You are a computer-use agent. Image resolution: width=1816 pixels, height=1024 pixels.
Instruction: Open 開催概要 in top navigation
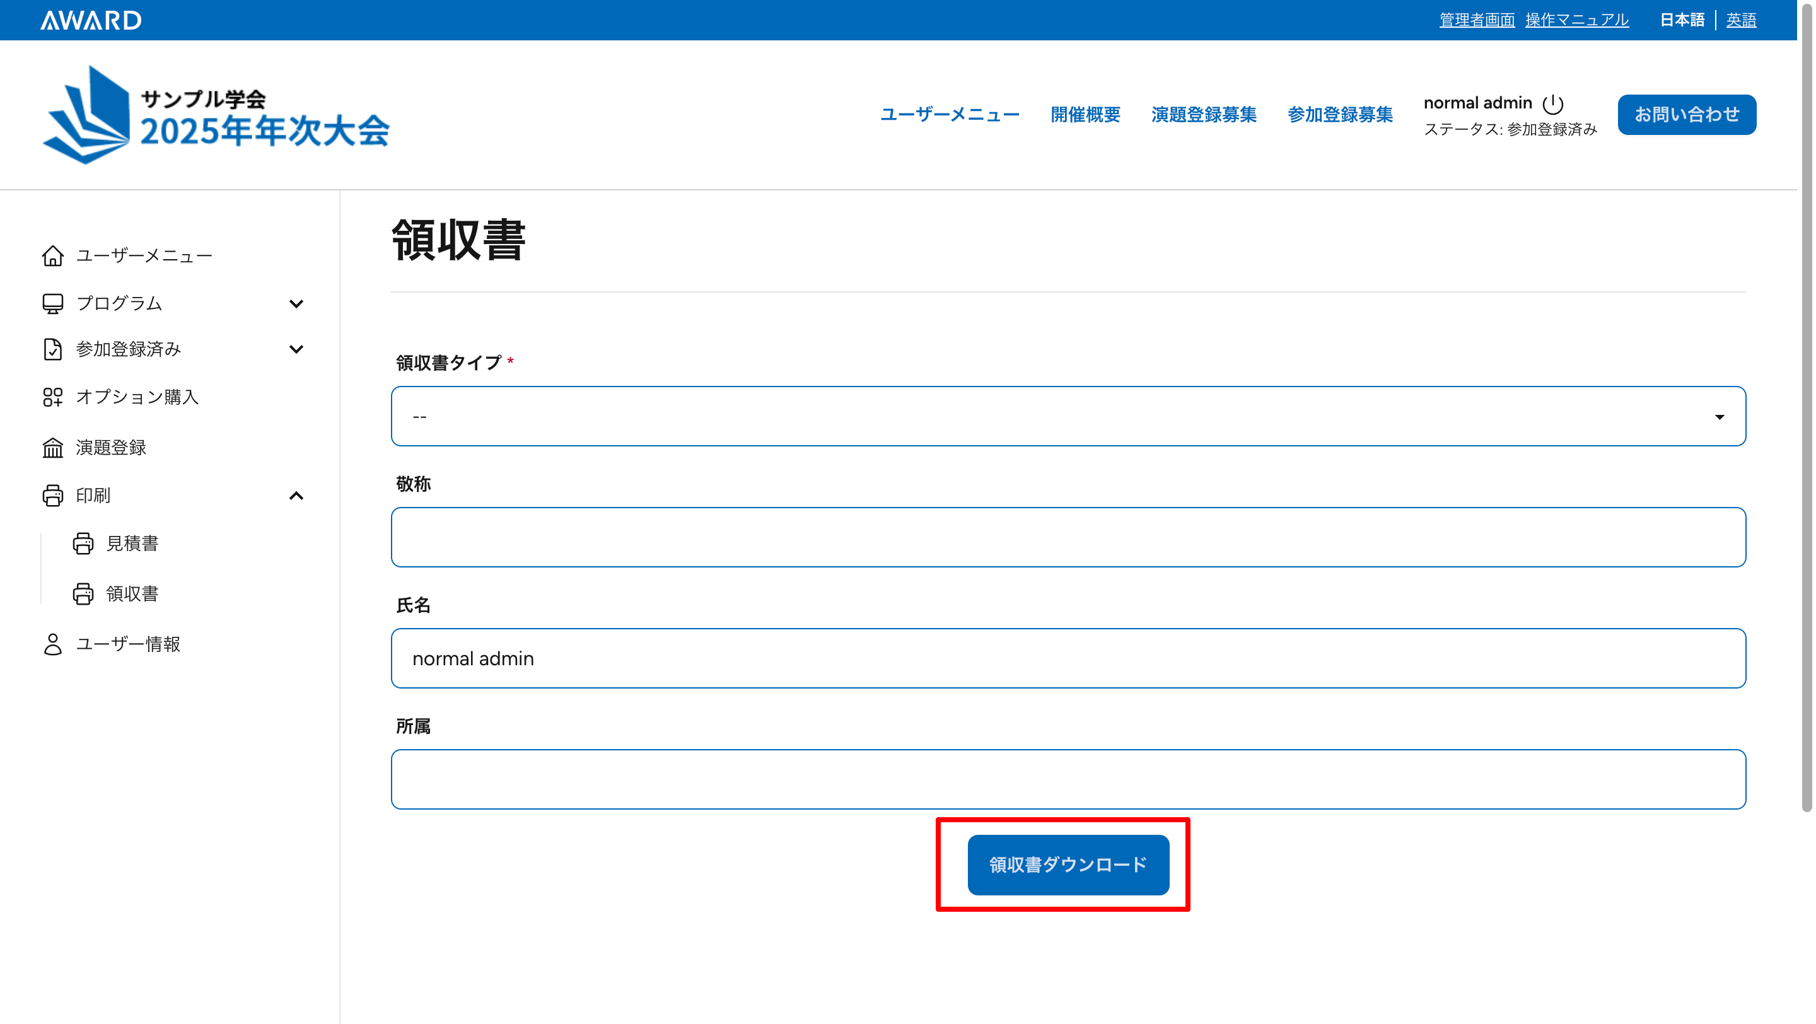(x=1085, y=115)
